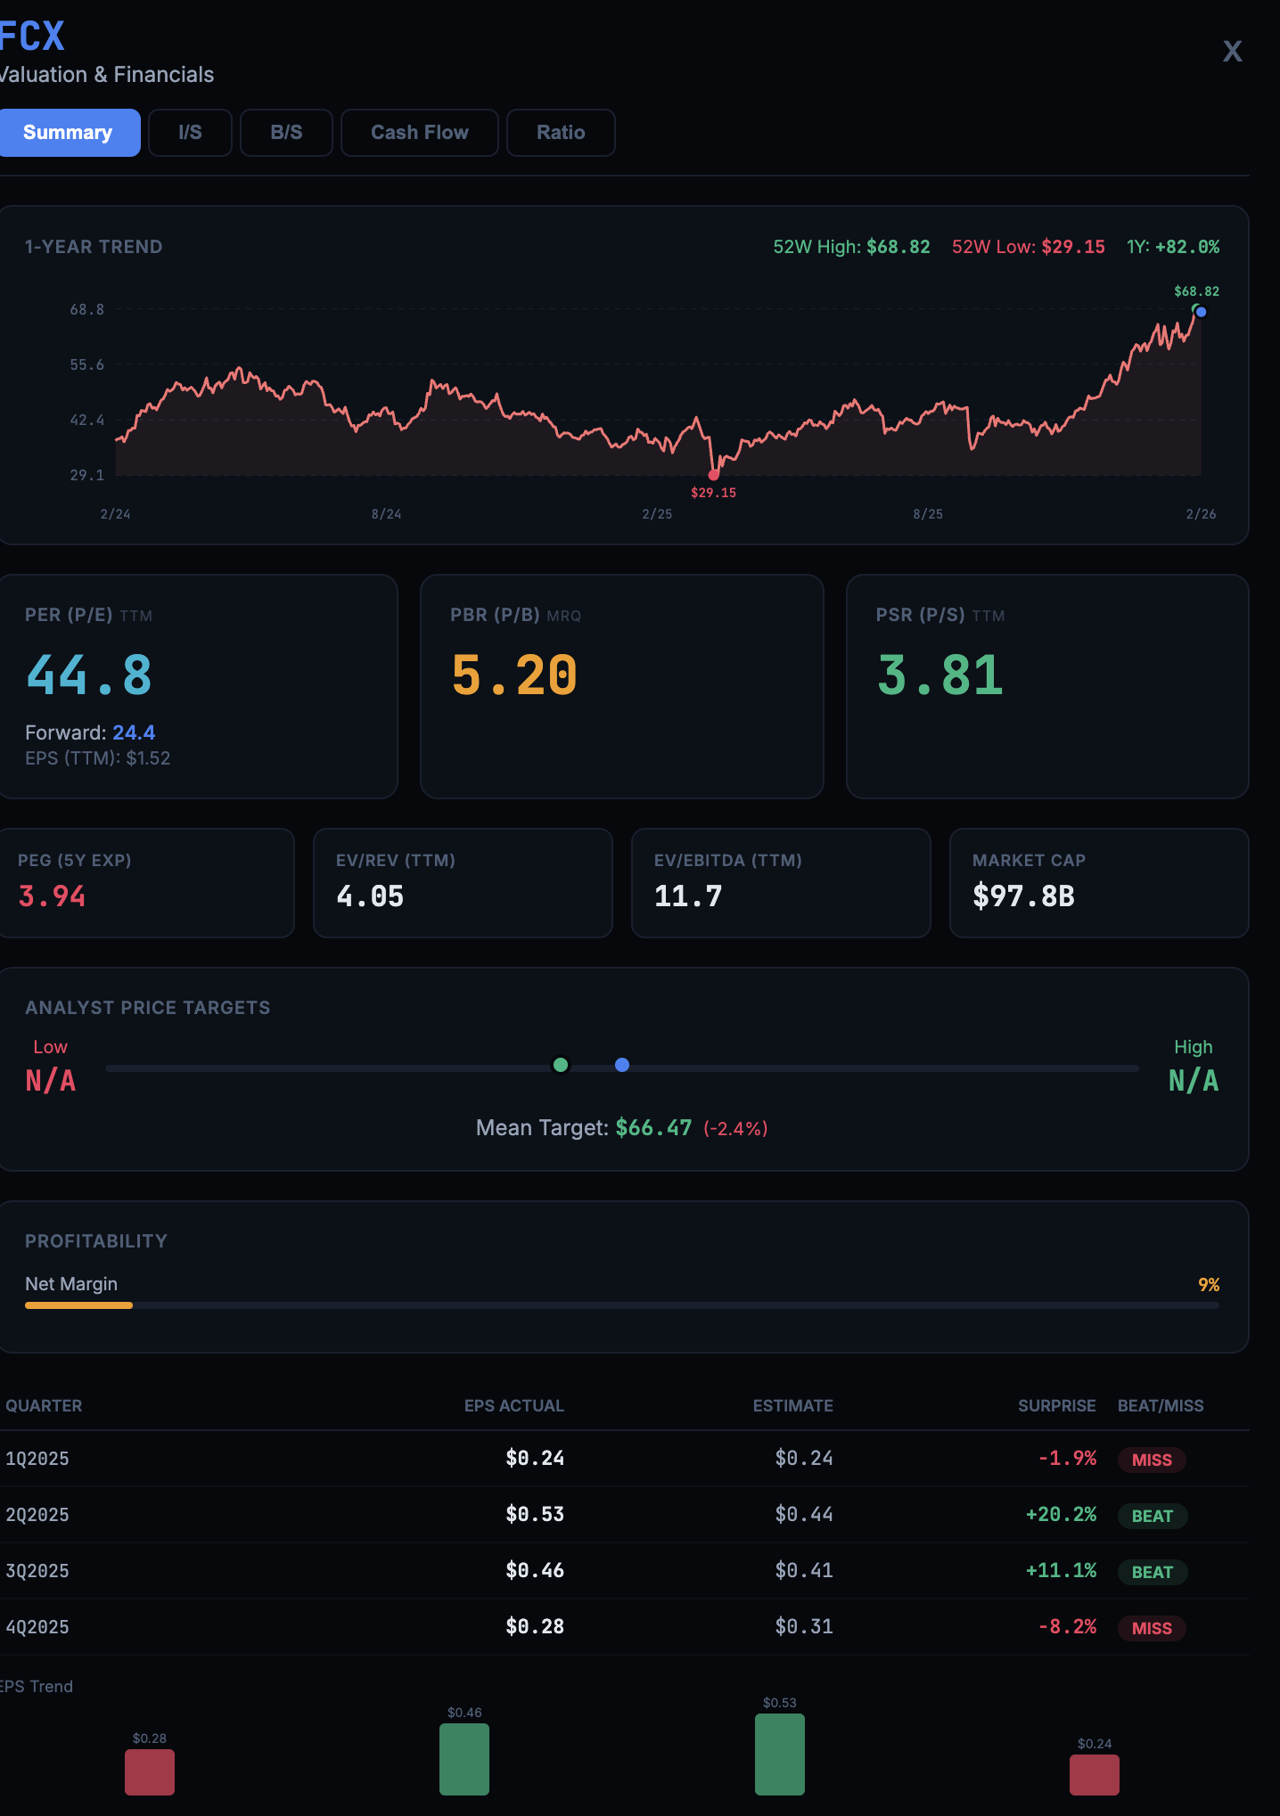Image resolution: width=1280 pixels, height=1816 pixels.
Task: Click the BEAT badge for 2Q2025
Action: pos(1152,1516)
